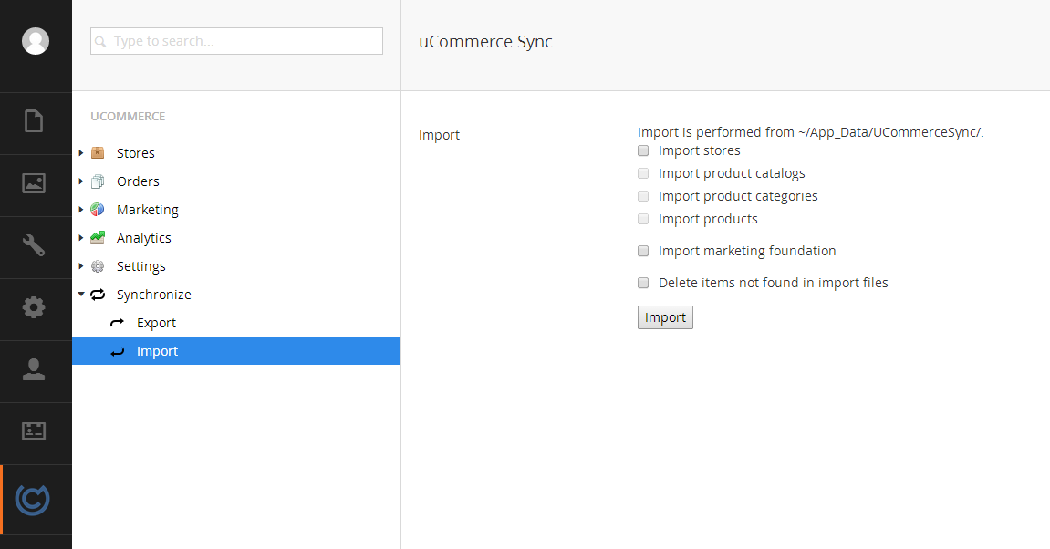
Task: Select the Export item under Synchronize
Action: click(x=156, y=323)
